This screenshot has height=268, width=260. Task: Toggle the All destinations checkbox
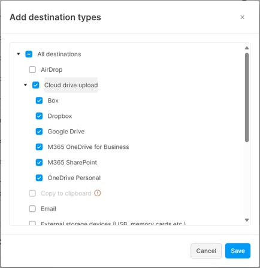click(x=29, y=54)
